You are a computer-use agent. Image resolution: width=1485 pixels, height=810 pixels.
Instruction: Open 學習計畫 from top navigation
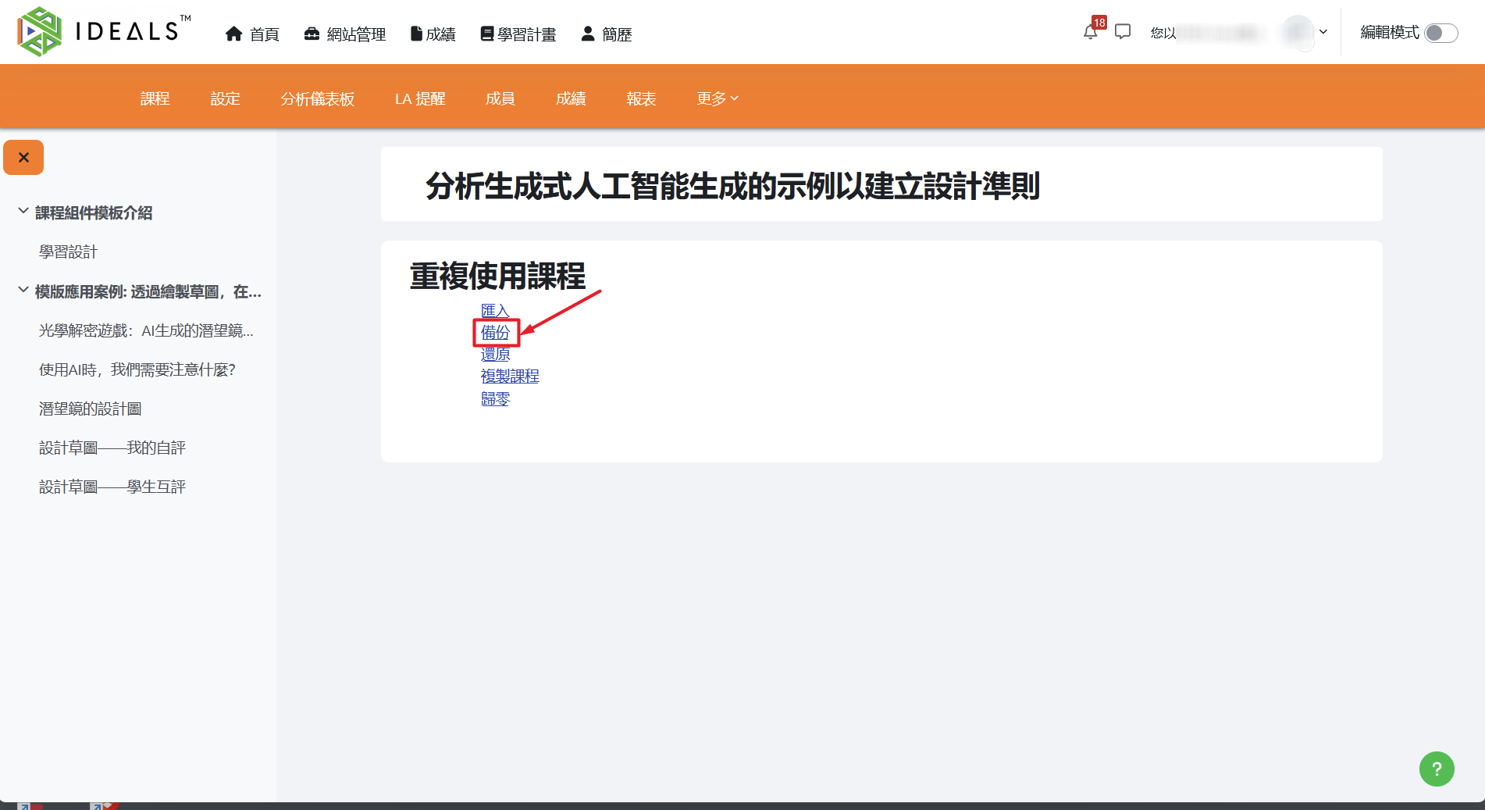pos(518,34)
